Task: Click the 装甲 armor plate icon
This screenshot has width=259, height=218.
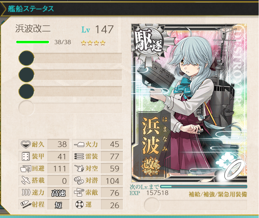Action: tap(26, 156)
